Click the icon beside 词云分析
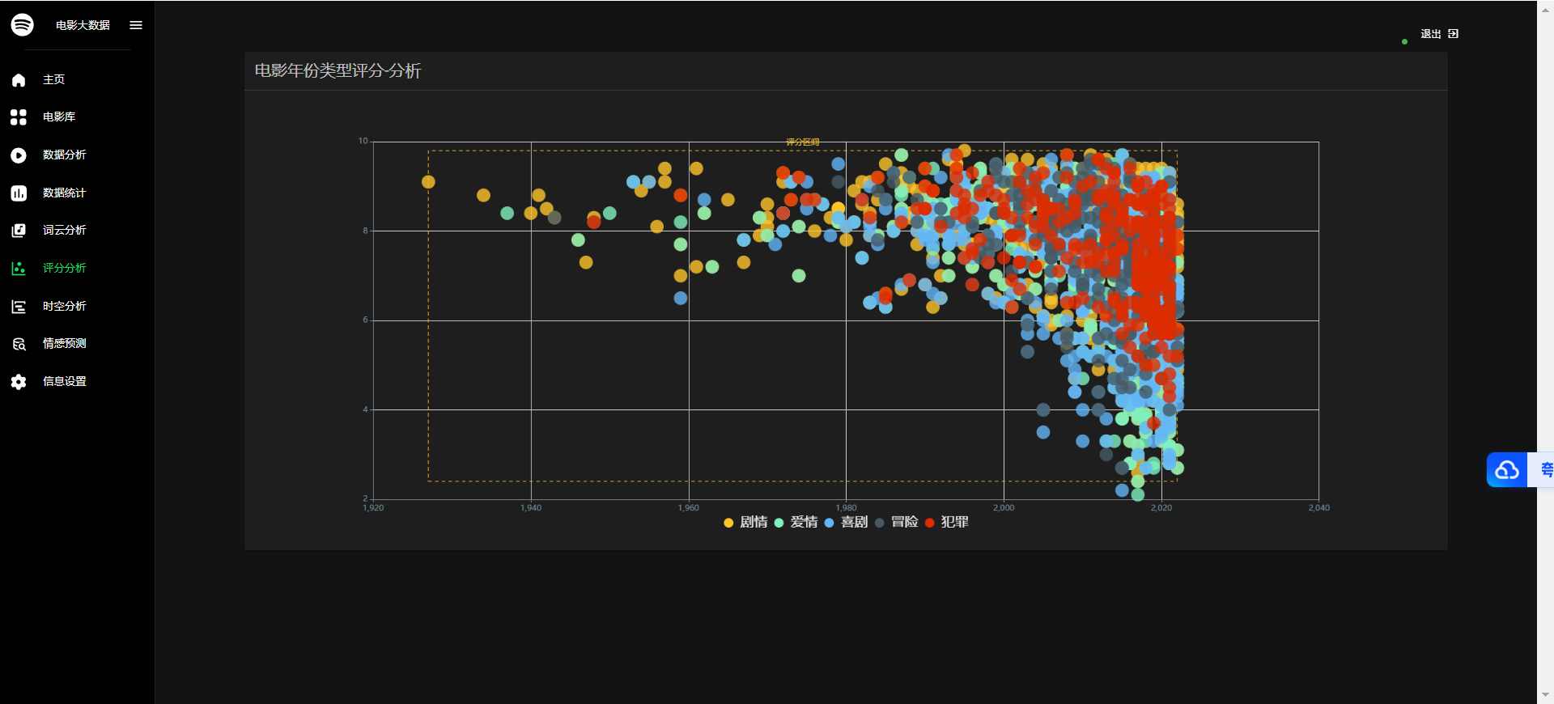1554x704 pixels. (x=19, y=231)
